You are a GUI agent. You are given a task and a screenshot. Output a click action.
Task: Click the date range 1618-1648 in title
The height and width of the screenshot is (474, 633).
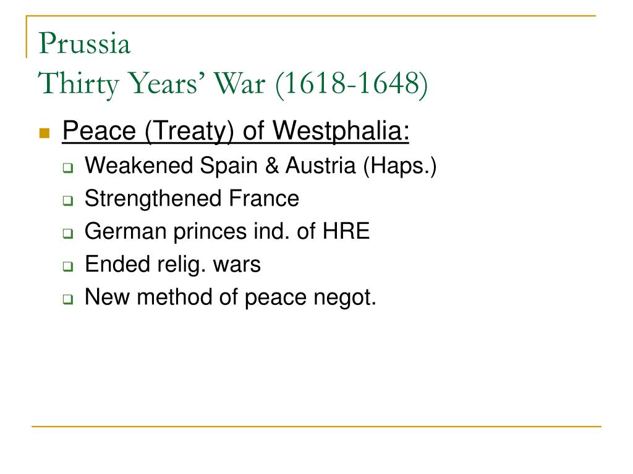coord(351,83)
